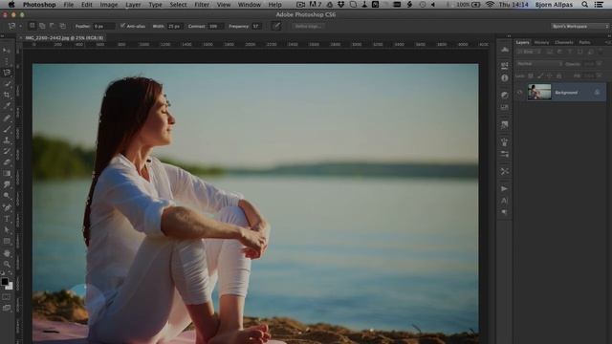Open the layer blend mode dropdown
The height and width of the screenshot is (344, 612).
tap(539, 64)
